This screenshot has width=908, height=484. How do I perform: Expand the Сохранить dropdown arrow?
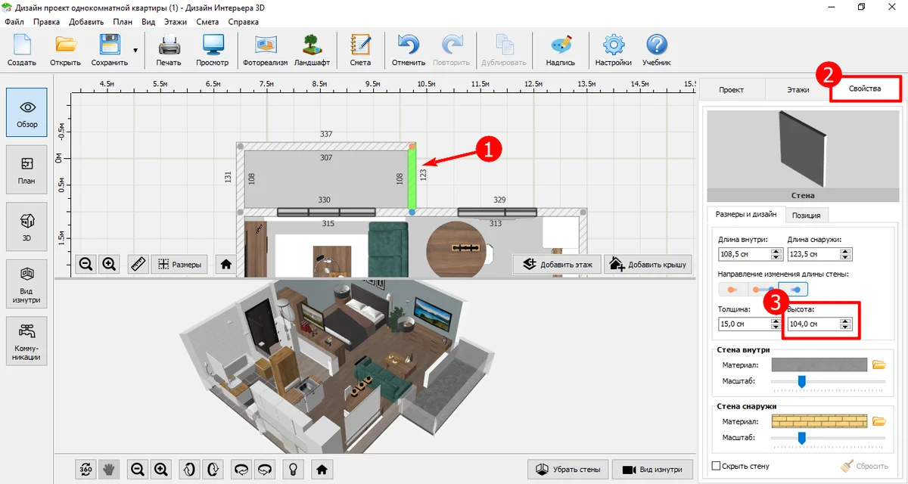point(135,51)
